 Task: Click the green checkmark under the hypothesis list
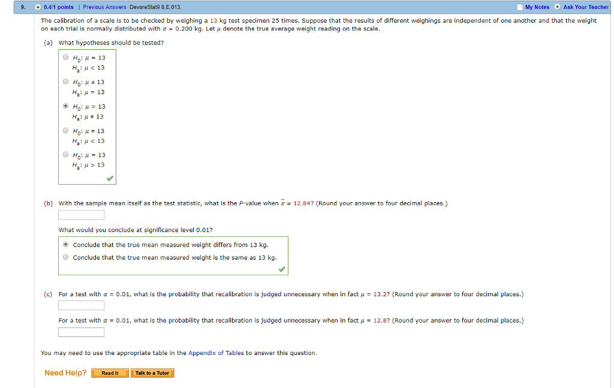pyautogui.click(x=110, y=178)
